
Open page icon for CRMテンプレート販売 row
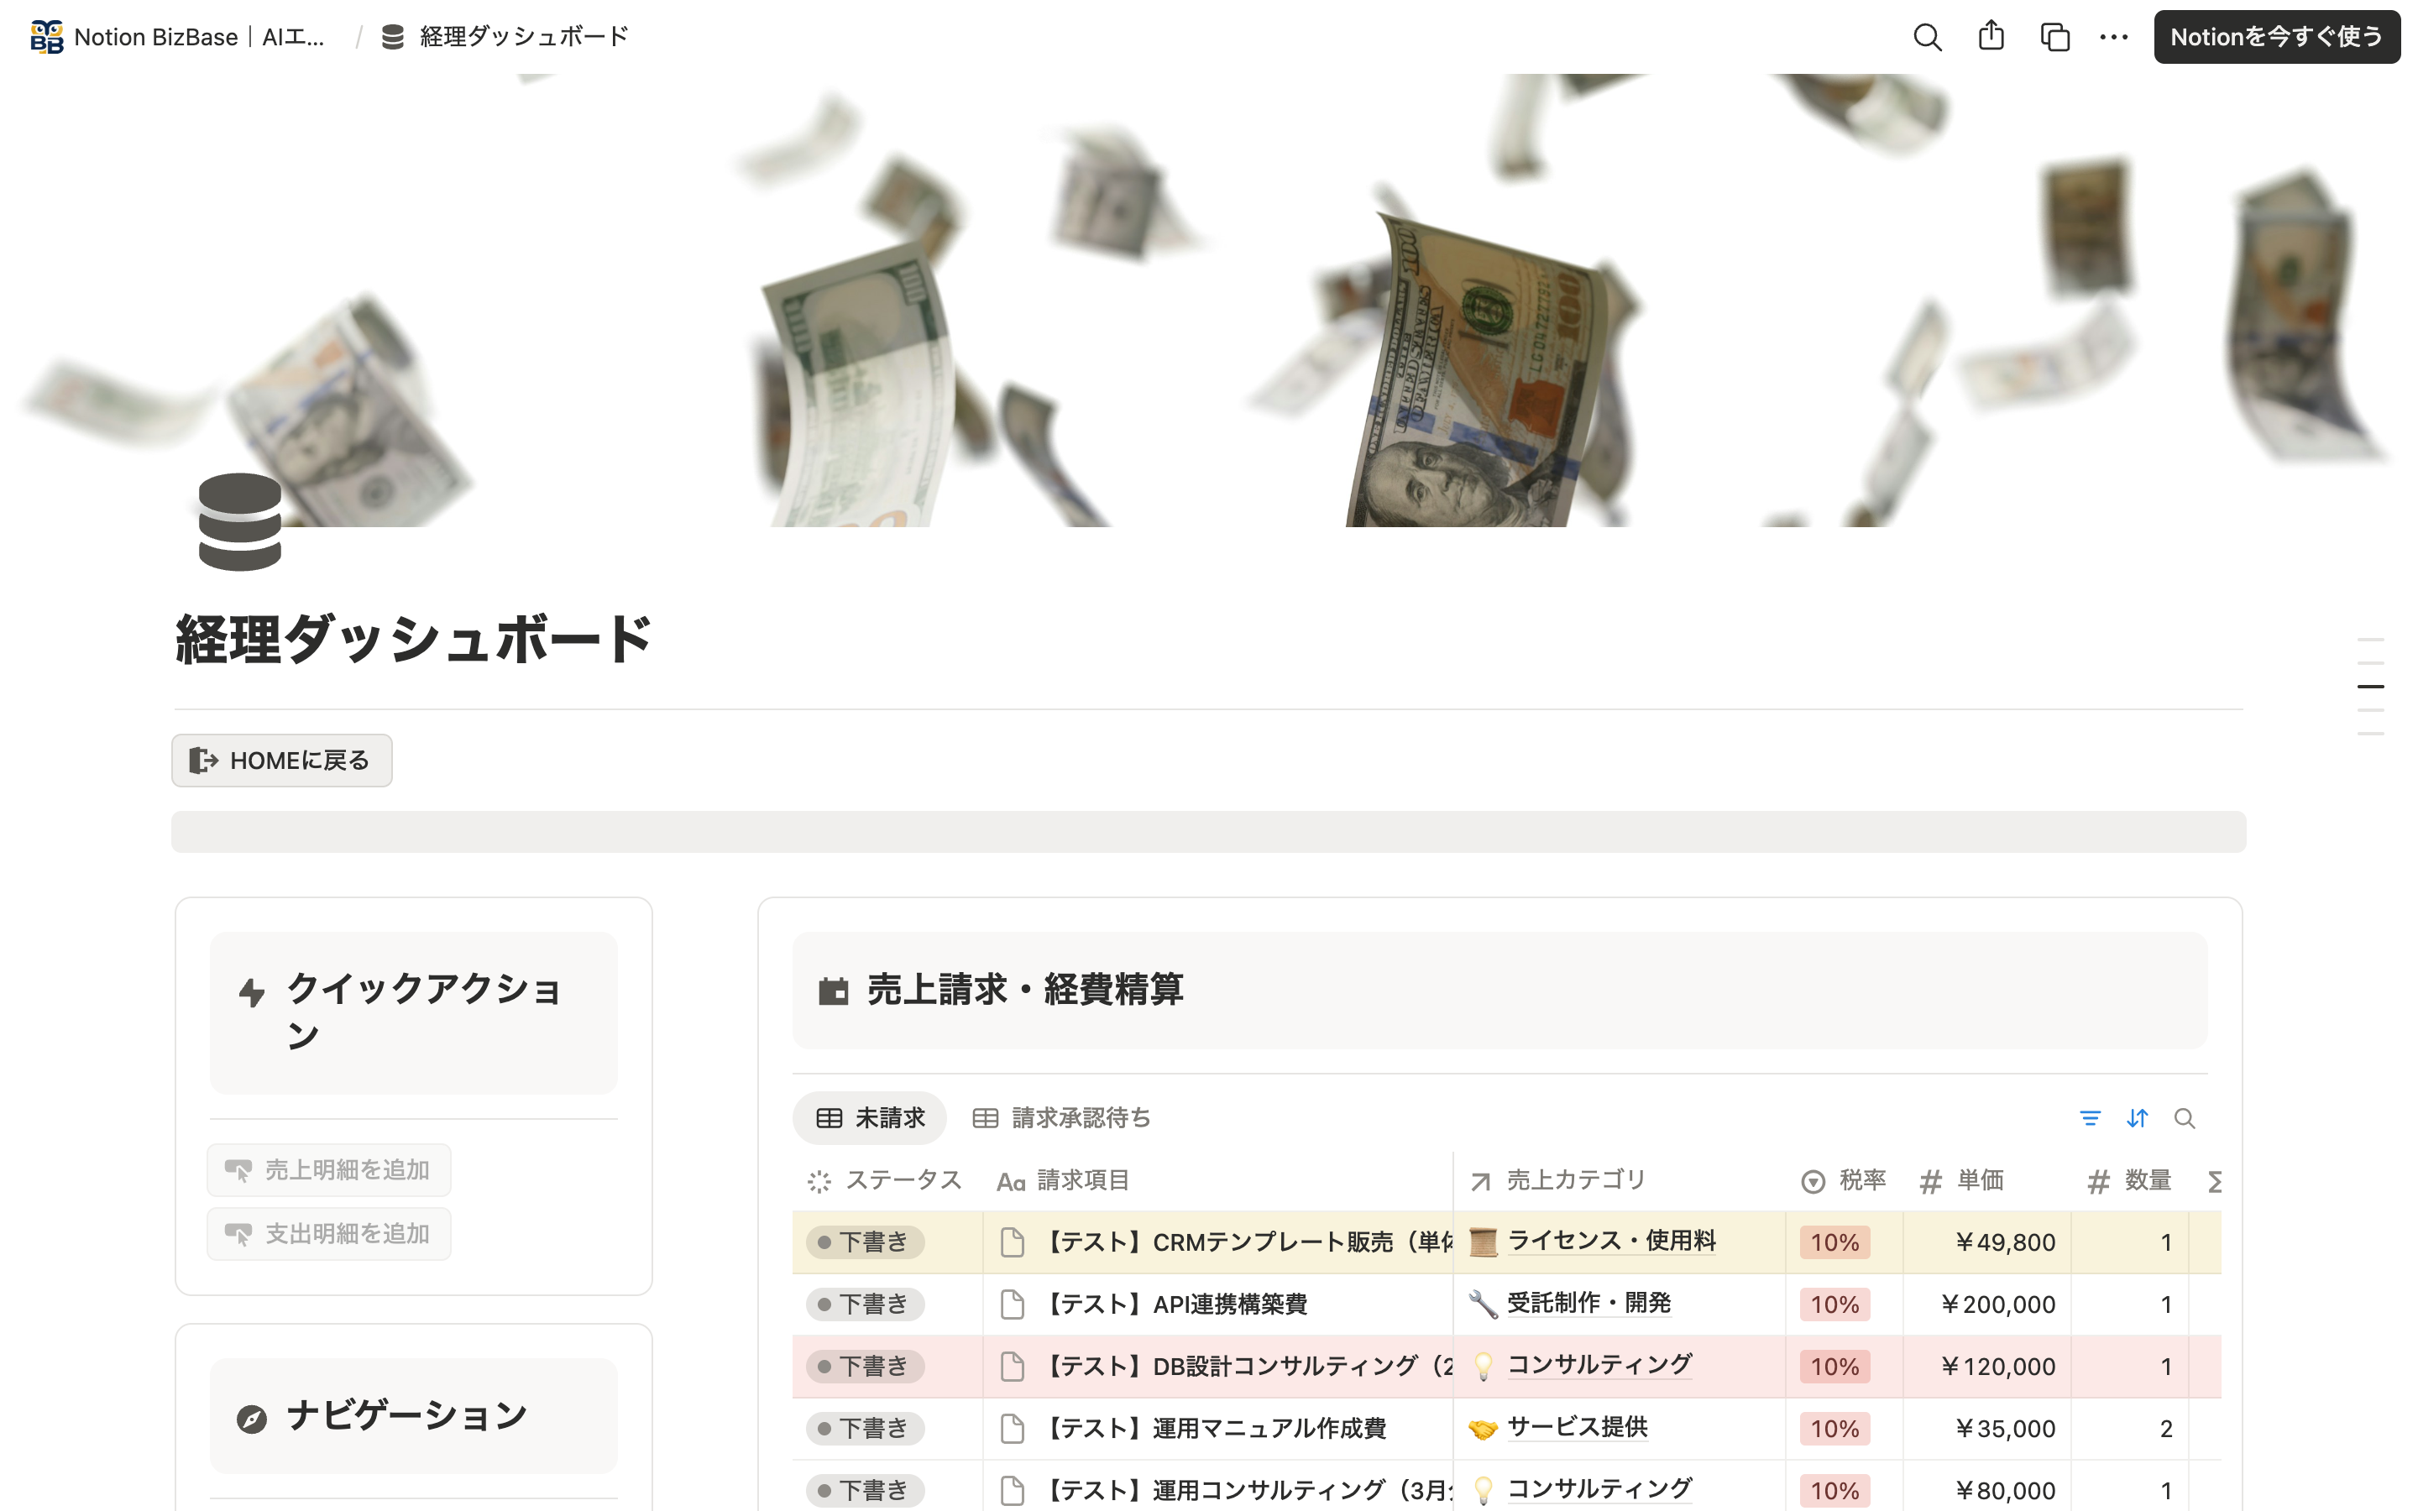(1013, 1242)
